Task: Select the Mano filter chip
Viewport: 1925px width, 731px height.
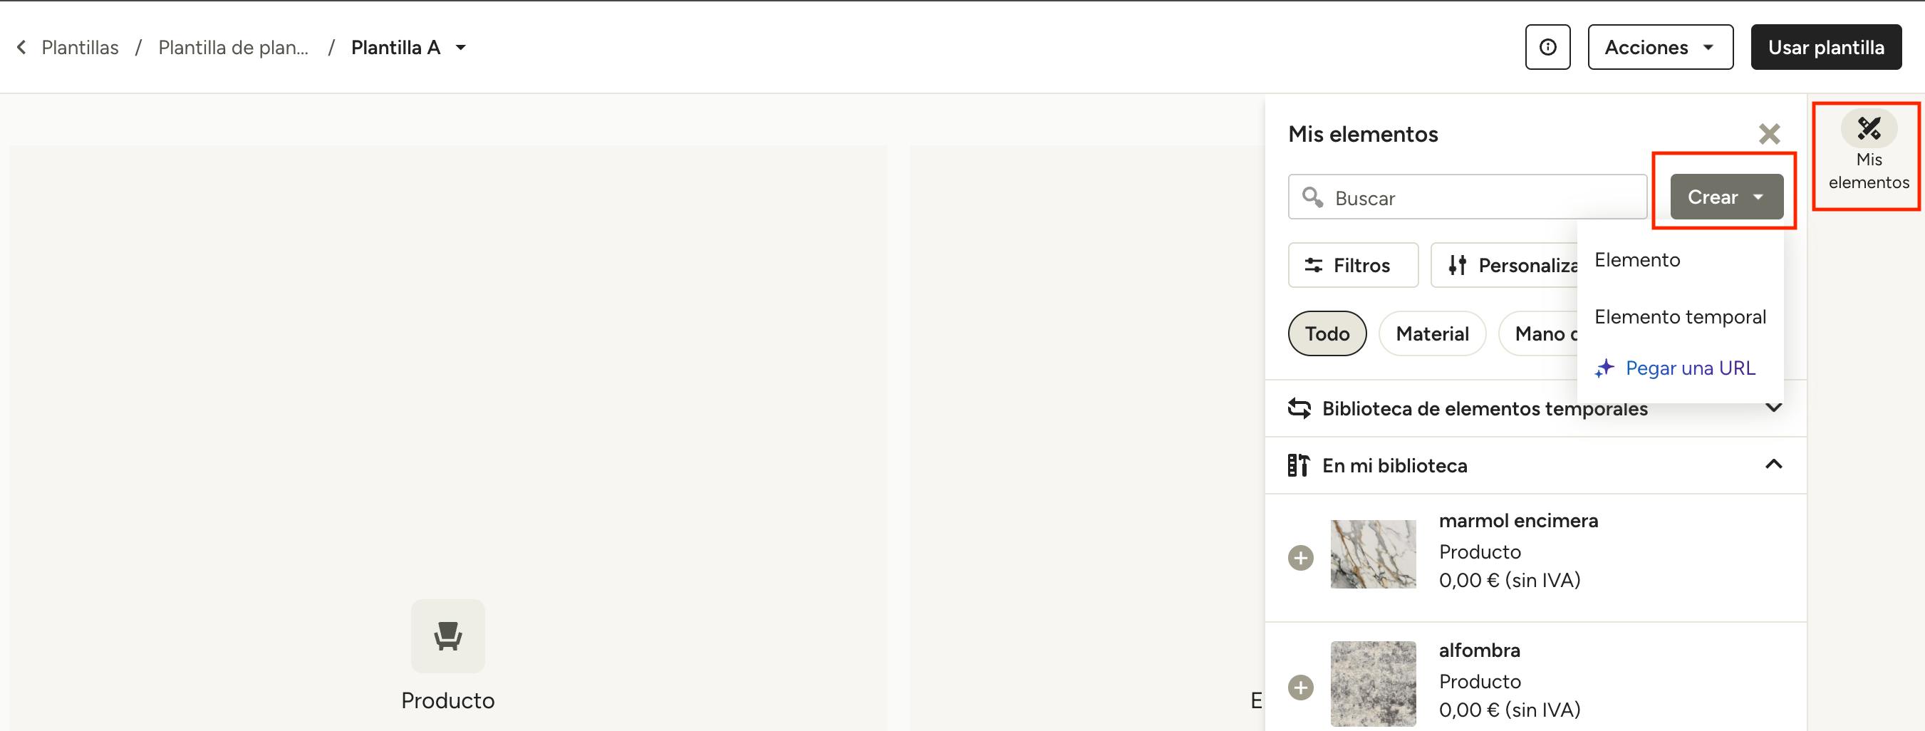Action: coord(1539,333)
